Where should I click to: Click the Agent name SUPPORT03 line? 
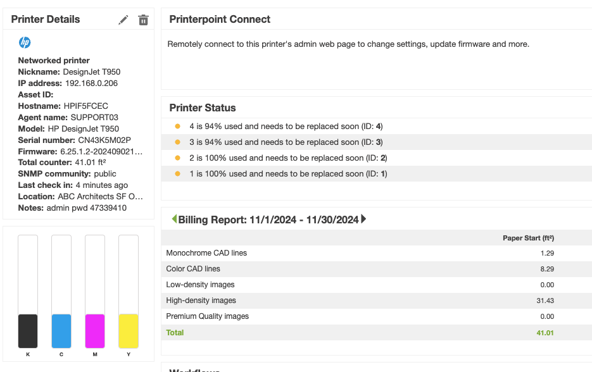point(68,117)
